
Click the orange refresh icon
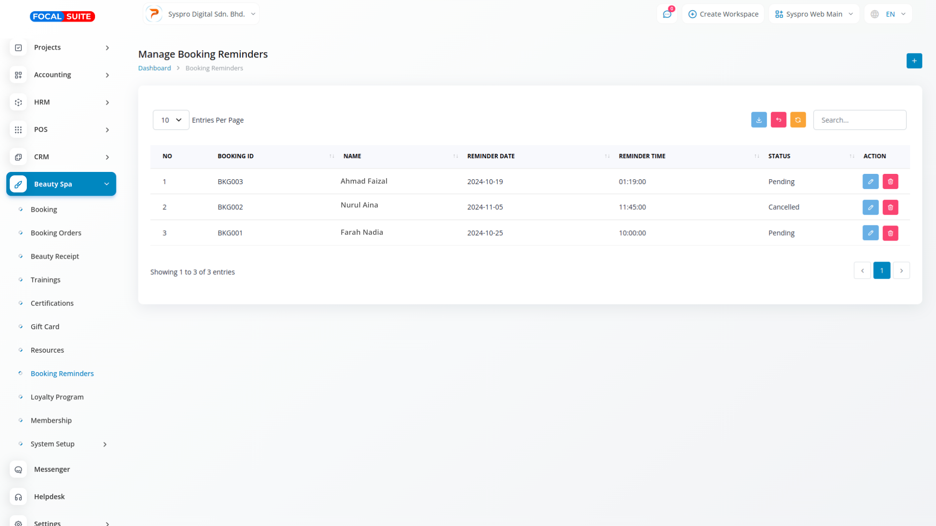point(798,120)
